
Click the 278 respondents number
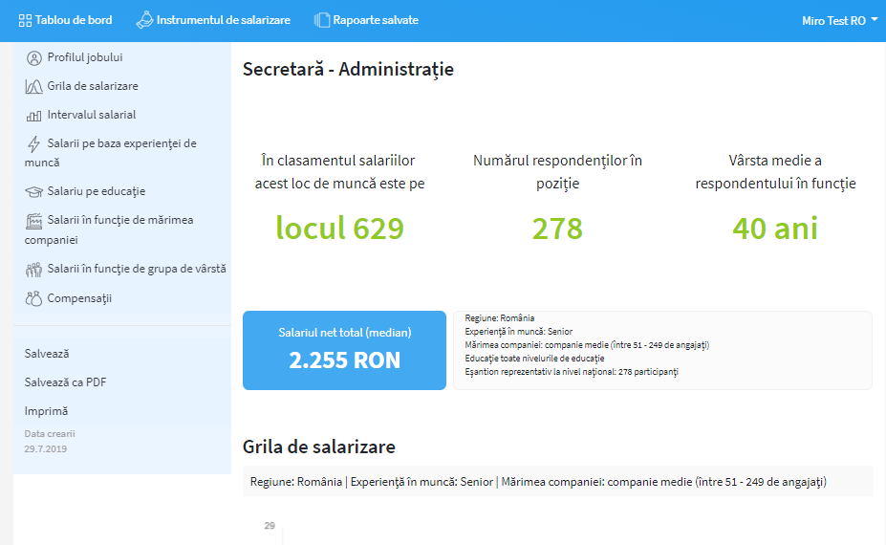557,229
